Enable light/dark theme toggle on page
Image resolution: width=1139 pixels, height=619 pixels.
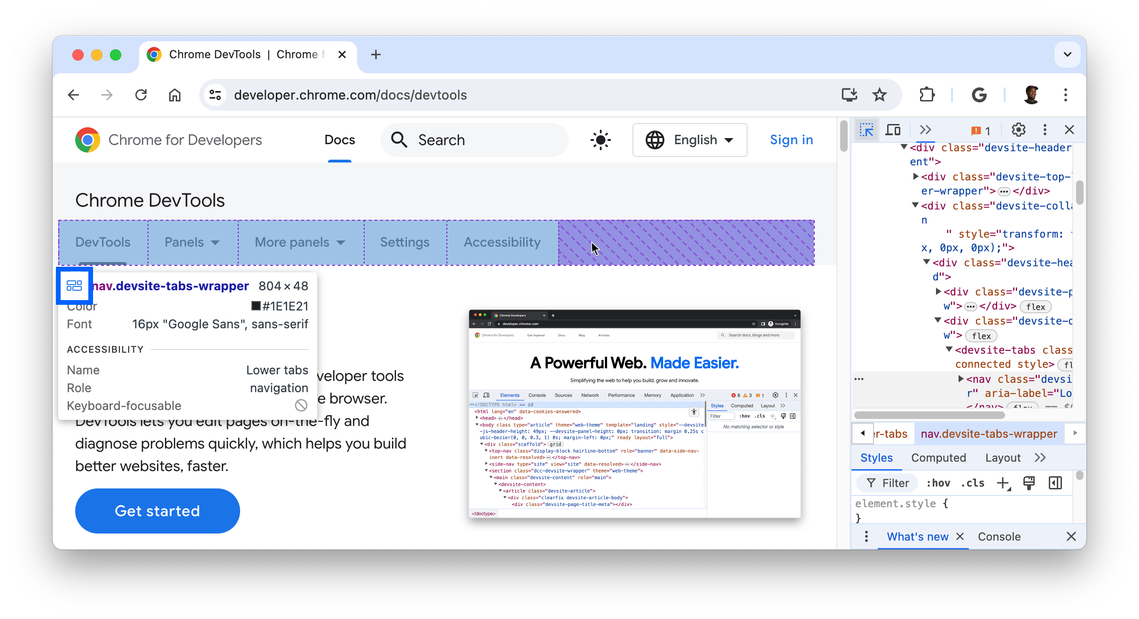click(601, 140)
